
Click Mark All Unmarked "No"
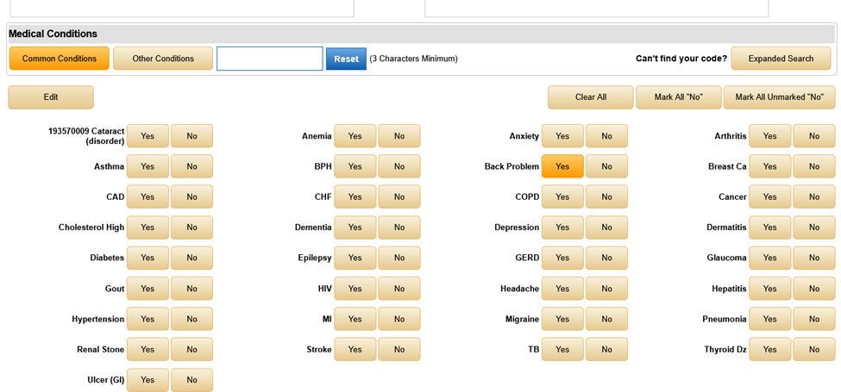pos(779,97)
